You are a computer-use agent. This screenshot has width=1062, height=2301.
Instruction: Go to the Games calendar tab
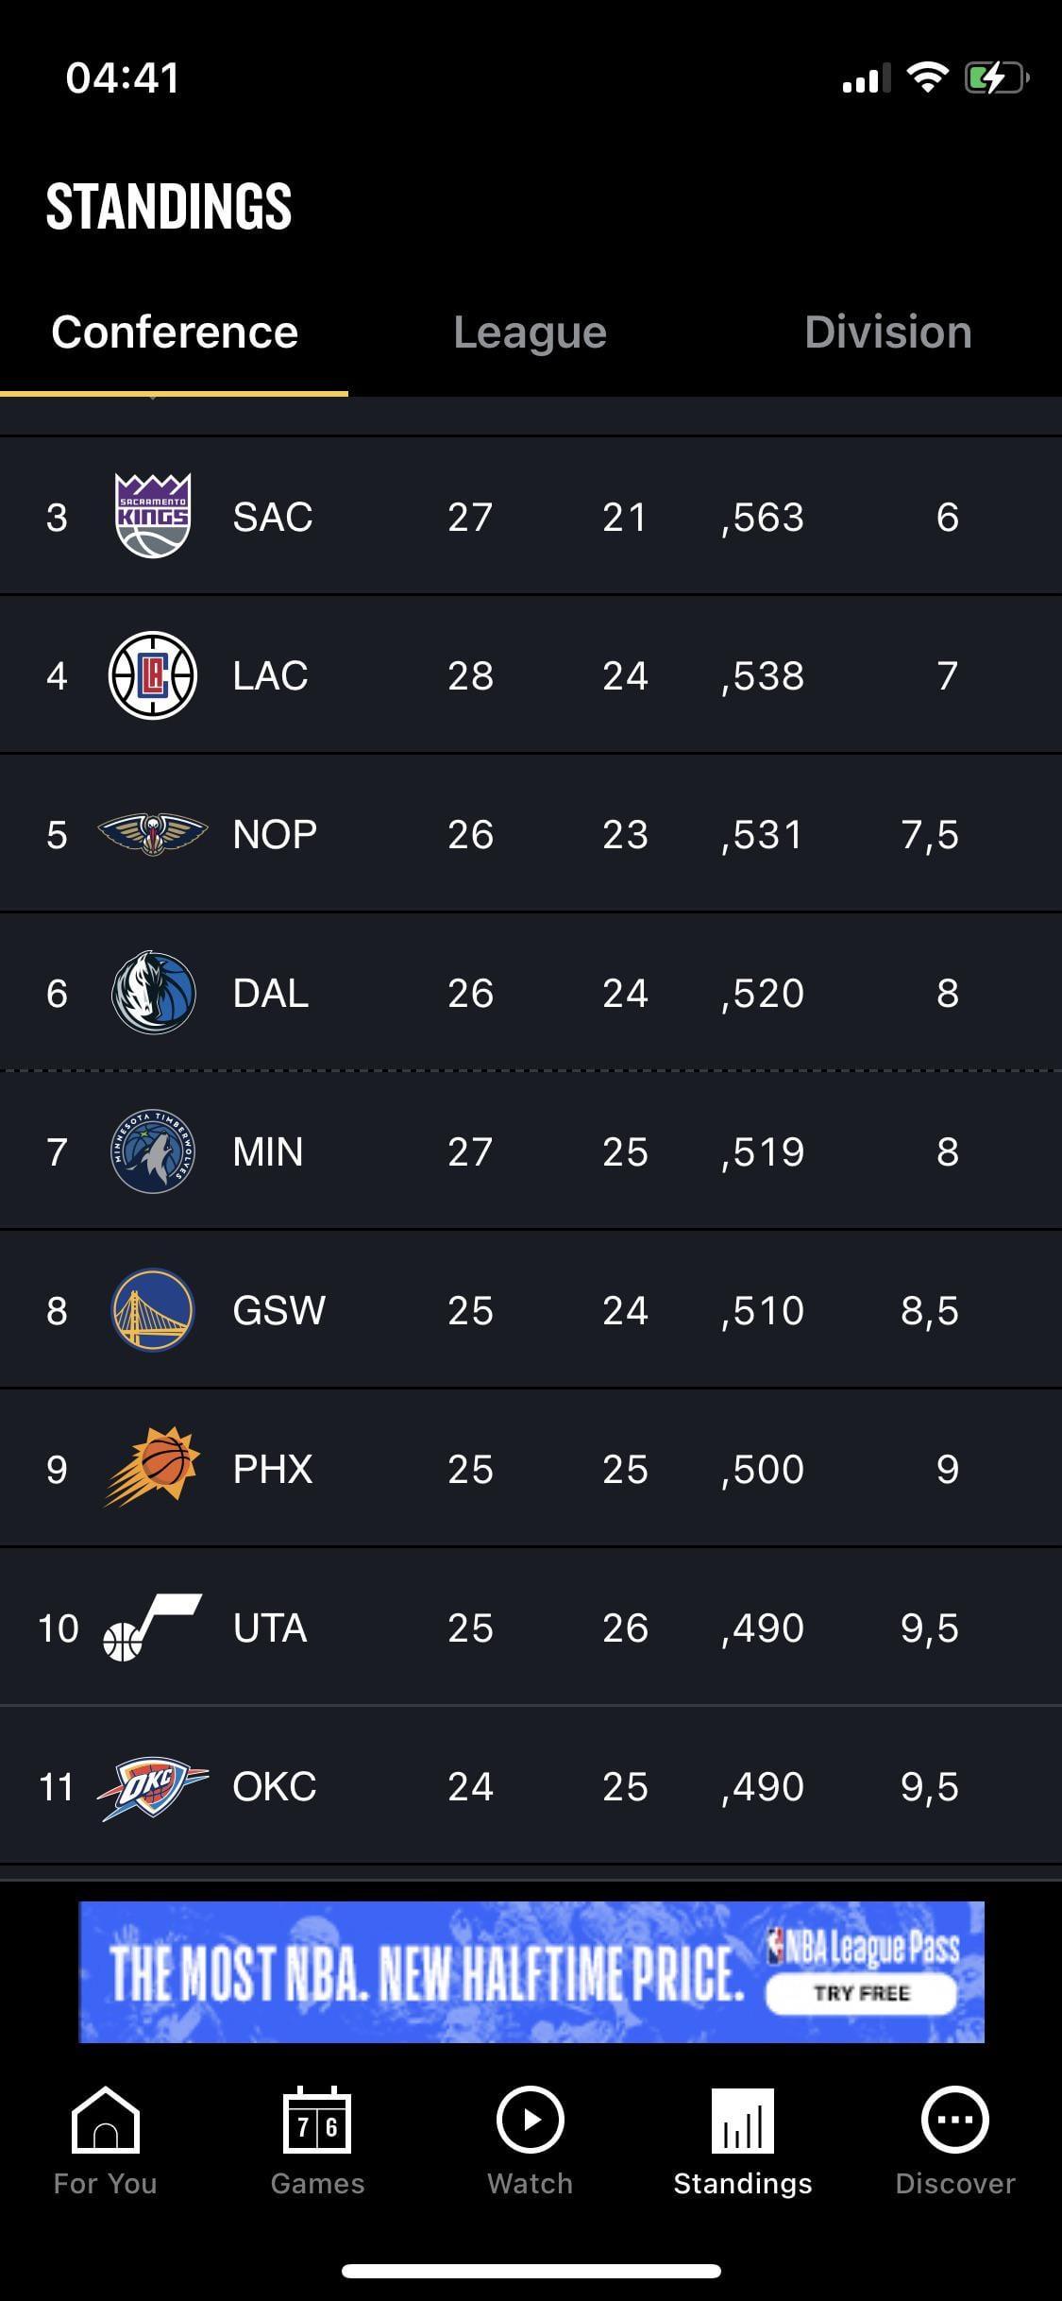(x=317, y=2140)
